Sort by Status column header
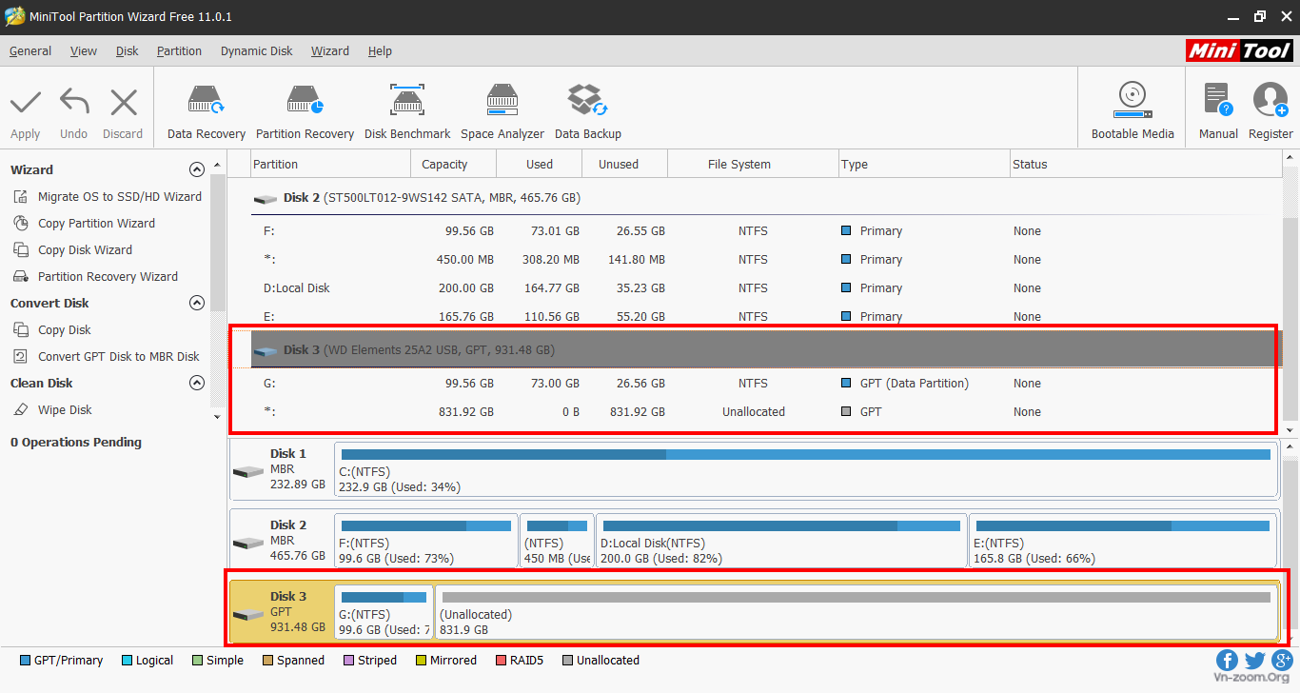The width and height of the screenshot is (1300, 693). (1145, 164)
